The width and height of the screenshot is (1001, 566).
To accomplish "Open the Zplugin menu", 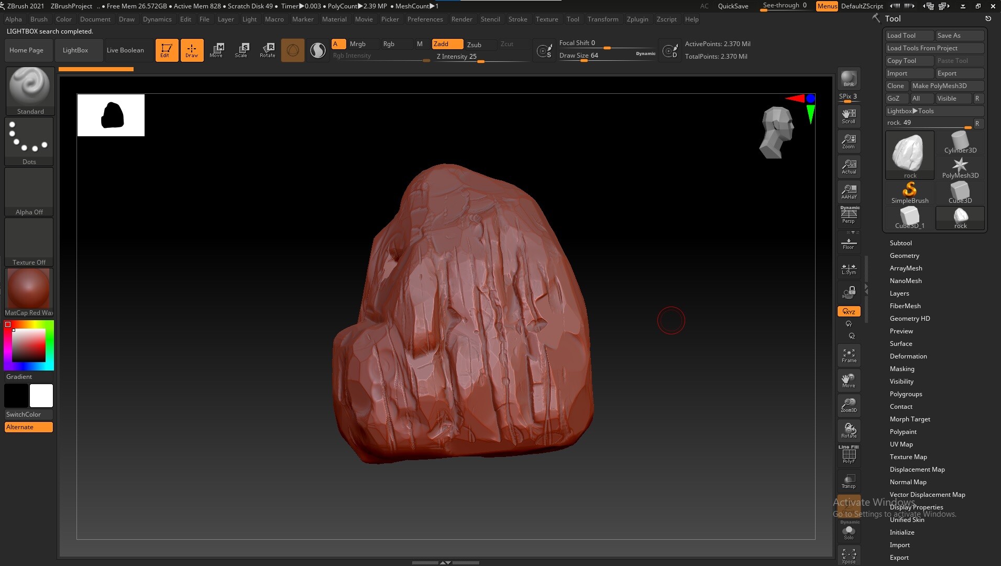I will pyautogui.click(x=637, y=19).
